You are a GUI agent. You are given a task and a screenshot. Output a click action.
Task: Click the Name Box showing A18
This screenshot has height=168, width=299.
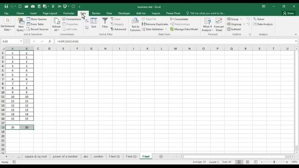coord(10,42)
